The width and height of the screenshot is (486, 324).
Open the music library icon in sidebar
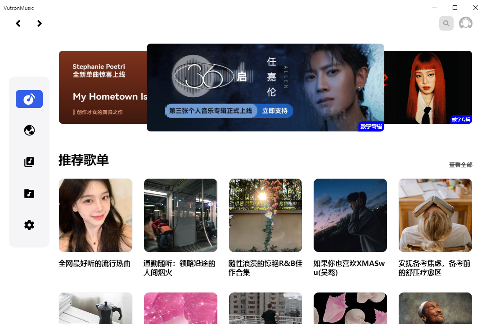point(29,162)
